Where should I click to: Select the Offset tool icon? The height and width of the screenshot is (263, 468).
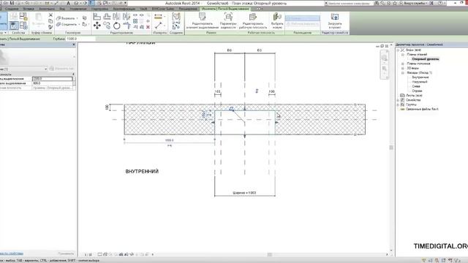(107, 17)
